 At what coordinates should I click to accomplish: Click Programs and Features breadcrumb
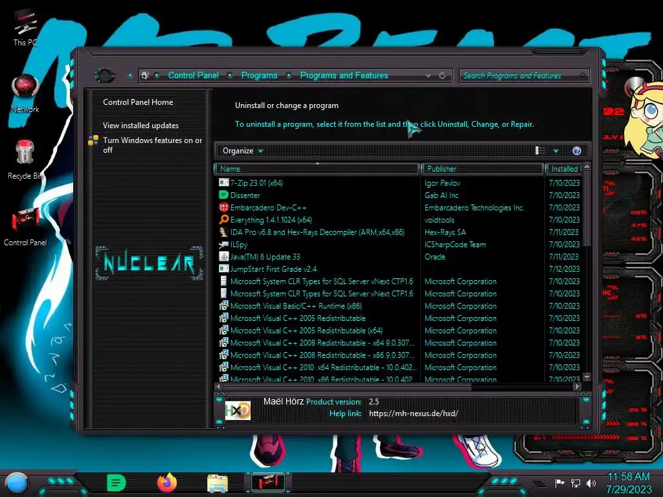tap(344, 76)
